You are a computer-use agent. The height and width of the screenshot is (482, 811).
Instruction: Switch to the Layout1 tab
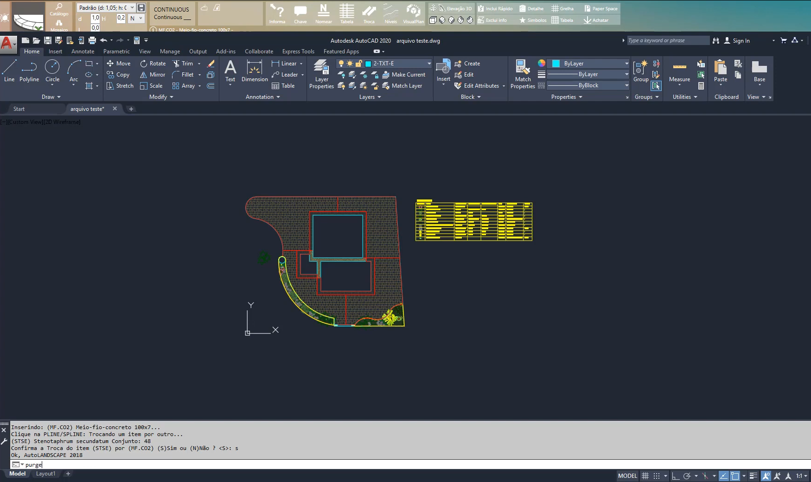[45, 474]
